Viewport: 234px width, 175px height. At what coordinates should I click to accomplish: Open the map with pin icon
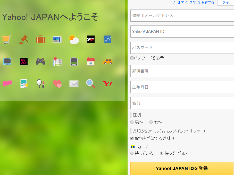(57, 62)
